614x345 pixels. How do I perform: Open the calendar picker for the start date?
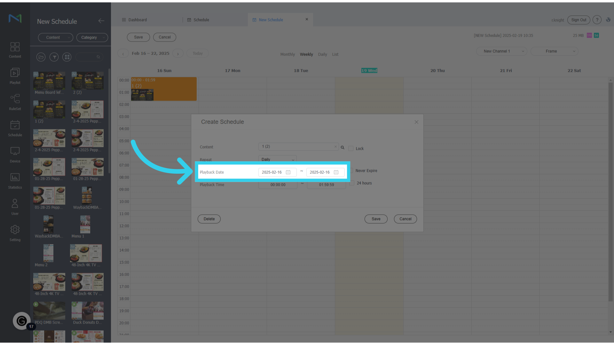click(x=288, y=172)
